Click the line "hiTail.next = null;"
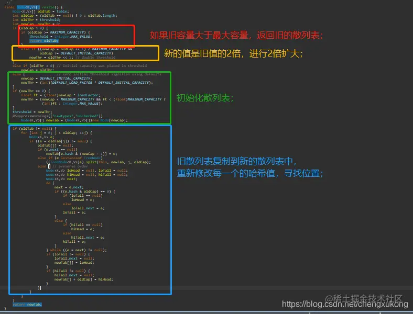 (74, 275)
